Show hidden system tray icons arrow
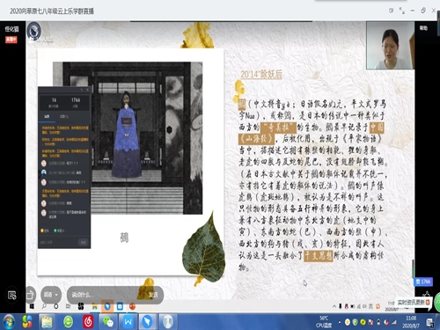Viewport: 440px width, 330px height. [x=340, y=322]
